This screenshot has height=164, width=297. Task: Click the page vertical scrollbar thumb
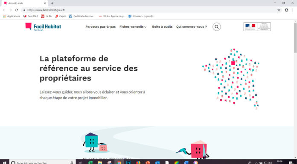point(295,38)
